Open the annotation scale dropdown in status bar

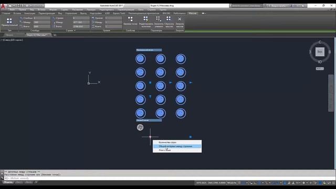point(298,183)
